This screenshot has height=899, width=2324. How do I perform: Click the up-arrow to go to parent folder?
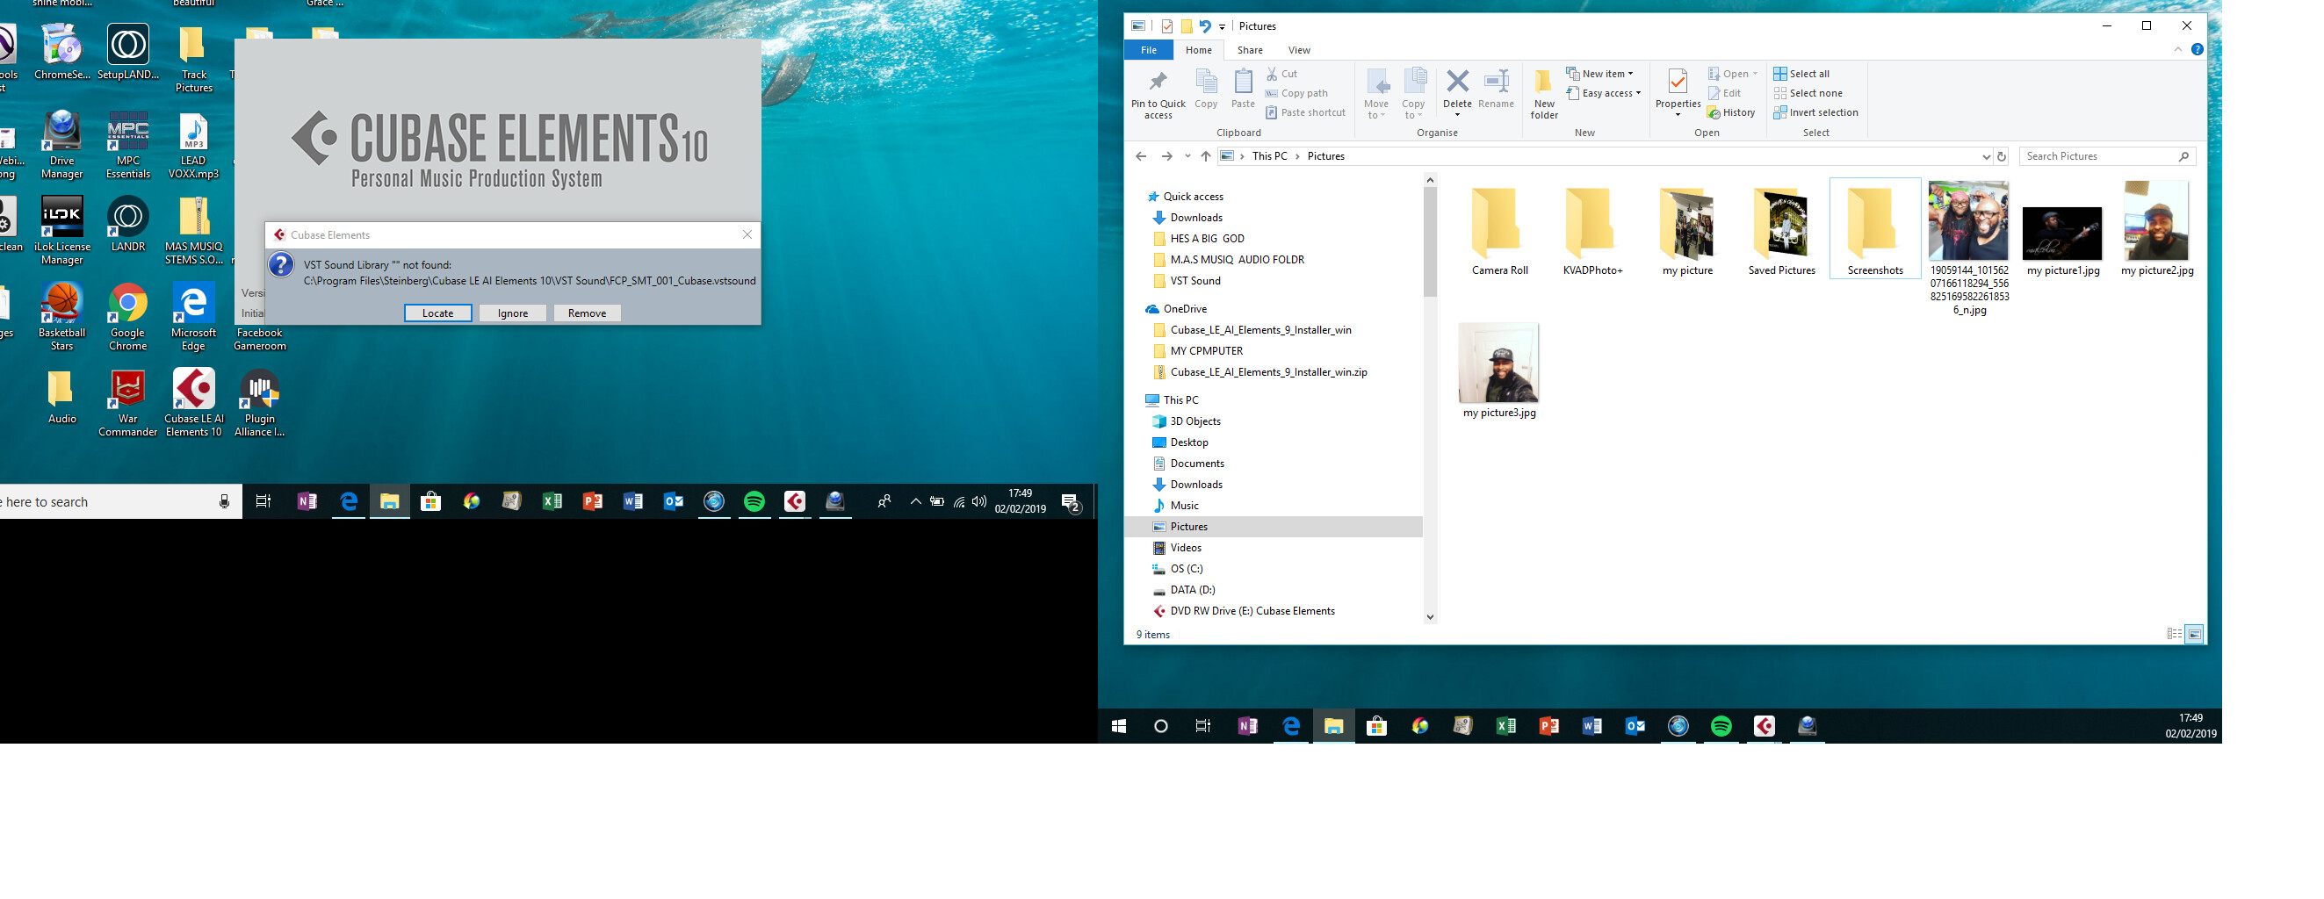1205,156
